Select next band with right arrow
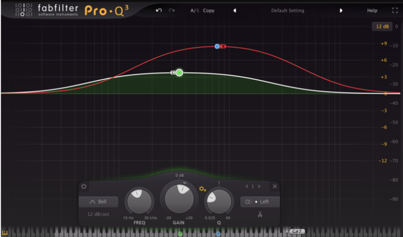 coord(259,187)
